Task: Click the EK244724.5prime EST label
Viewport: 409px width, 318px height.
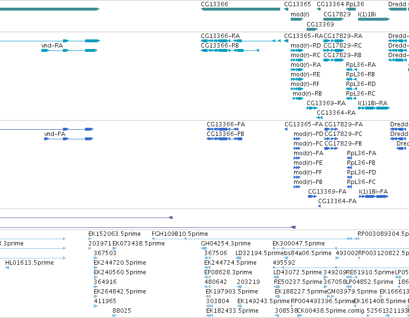Action: pos(230,263)
